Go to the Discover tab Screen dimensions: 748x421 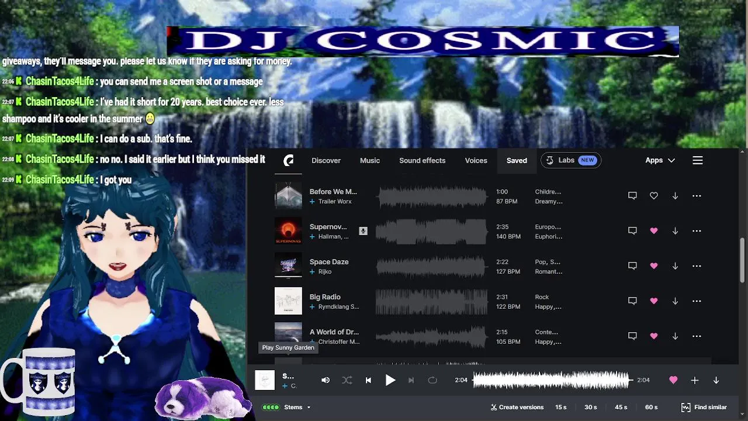pyautogui.click(x=326, y=160)
